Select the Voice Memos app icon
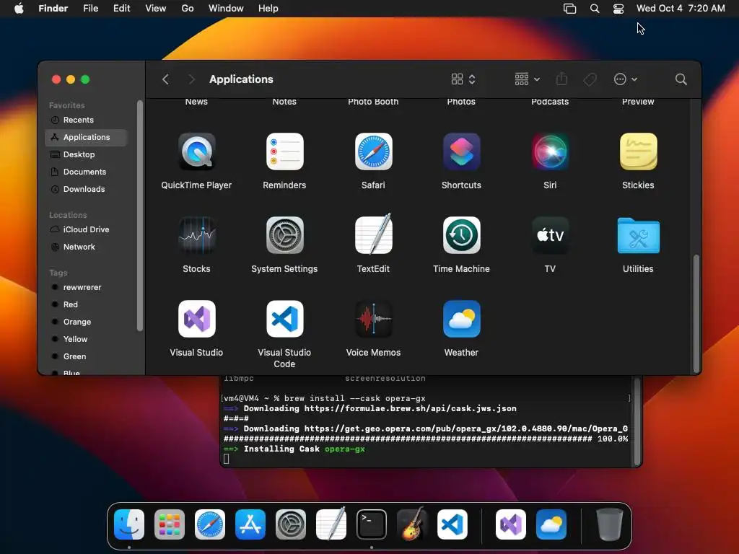 coord(373,319)
